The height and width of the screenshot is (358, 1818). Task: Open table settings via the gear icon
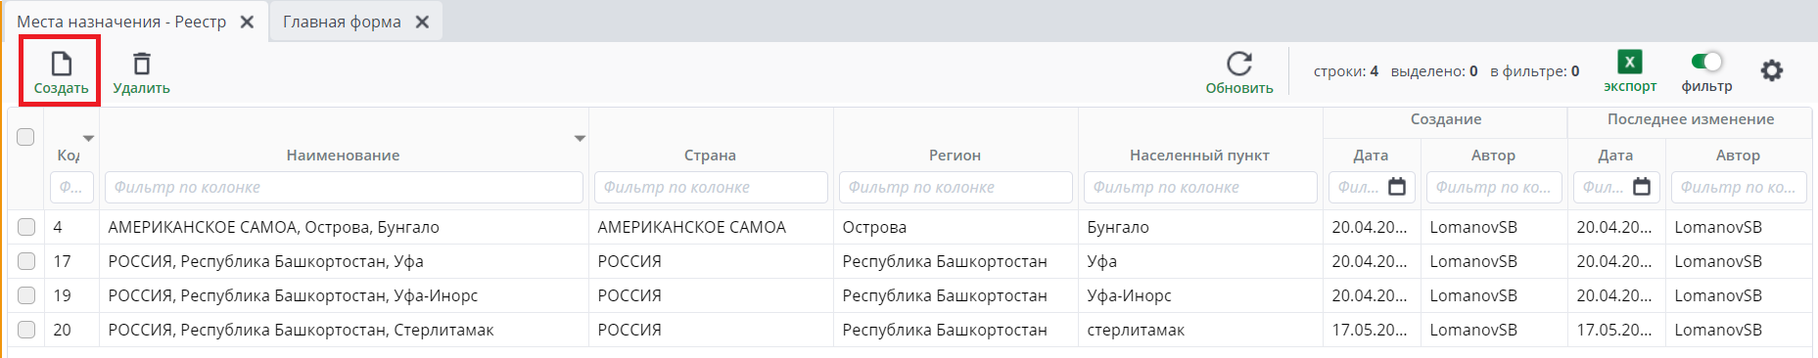pos(1772,70)
